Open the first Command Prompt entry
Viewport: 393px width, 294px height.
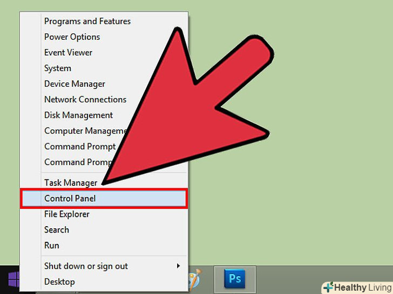(x=80, y=146)
